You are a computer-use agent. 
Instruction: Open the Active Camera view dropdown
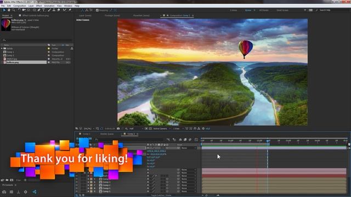(x=162, y=129)
